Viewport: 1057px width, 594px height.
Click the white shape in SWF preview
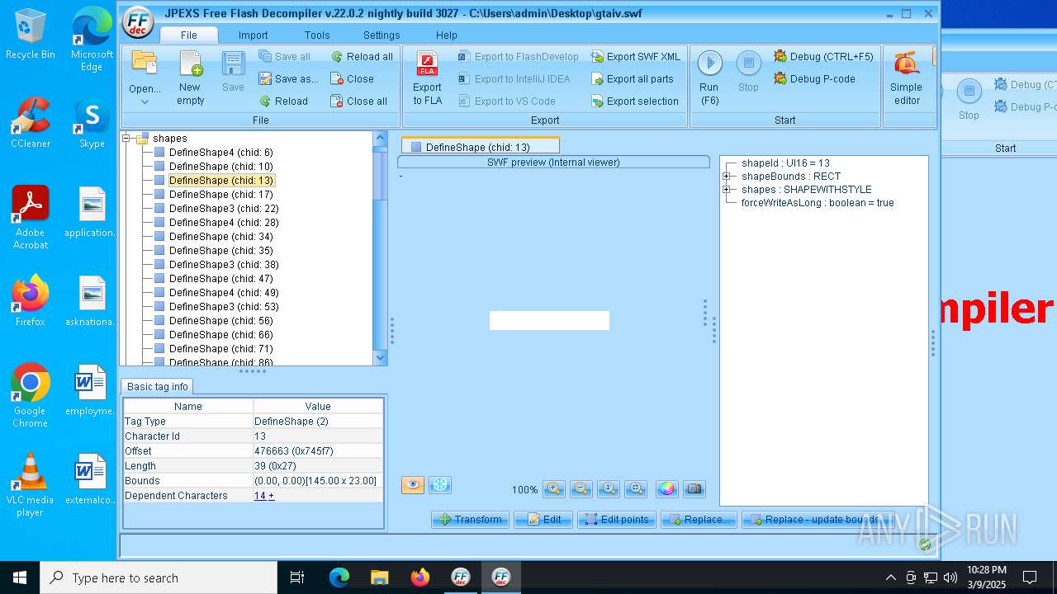(549, 320)
